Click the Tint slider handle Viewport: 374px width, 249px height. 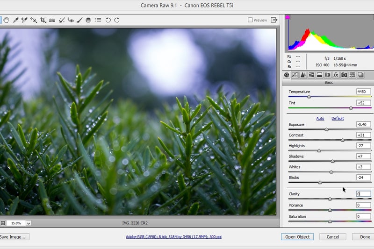(351, 108)
